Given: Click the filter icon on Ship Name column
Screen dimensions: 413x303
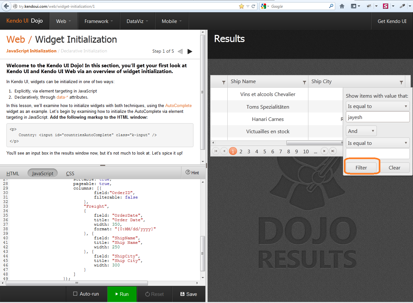Looking at the screenshot, I should tap(304, 82).
